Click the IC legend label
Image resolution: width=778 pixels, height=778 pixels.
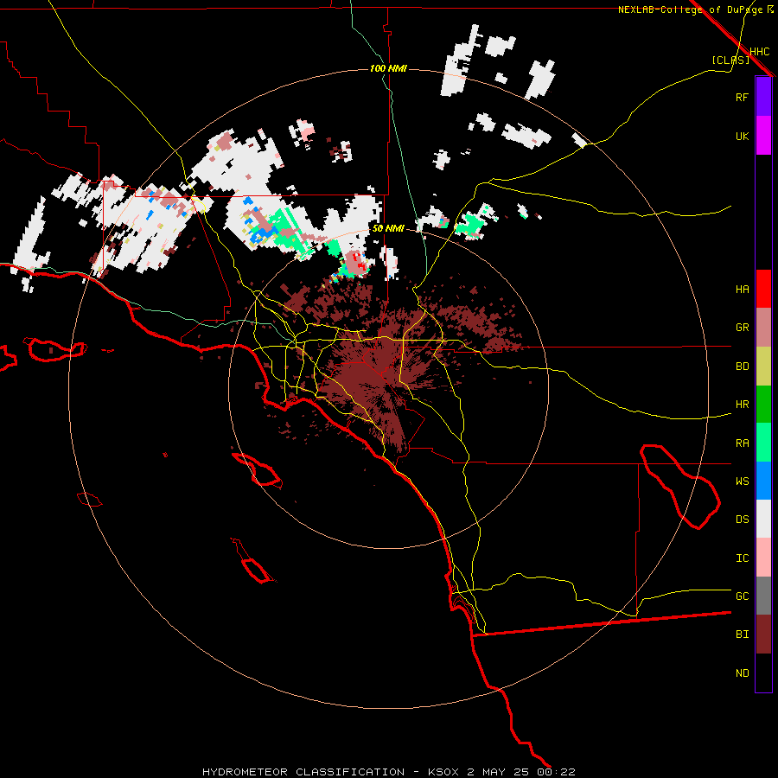click(x=742, y=558)
